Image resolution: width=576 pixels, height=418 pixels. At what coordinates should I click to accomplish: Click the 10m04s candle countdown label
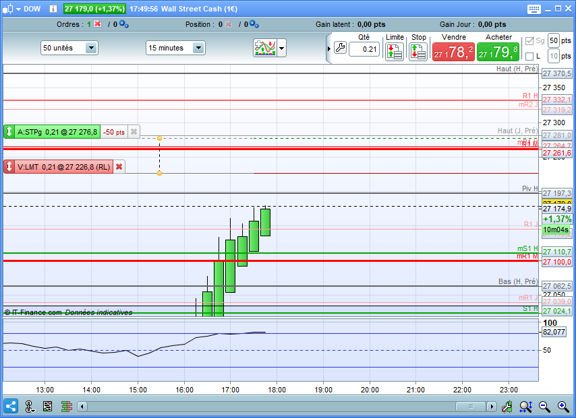pos(556,230)
